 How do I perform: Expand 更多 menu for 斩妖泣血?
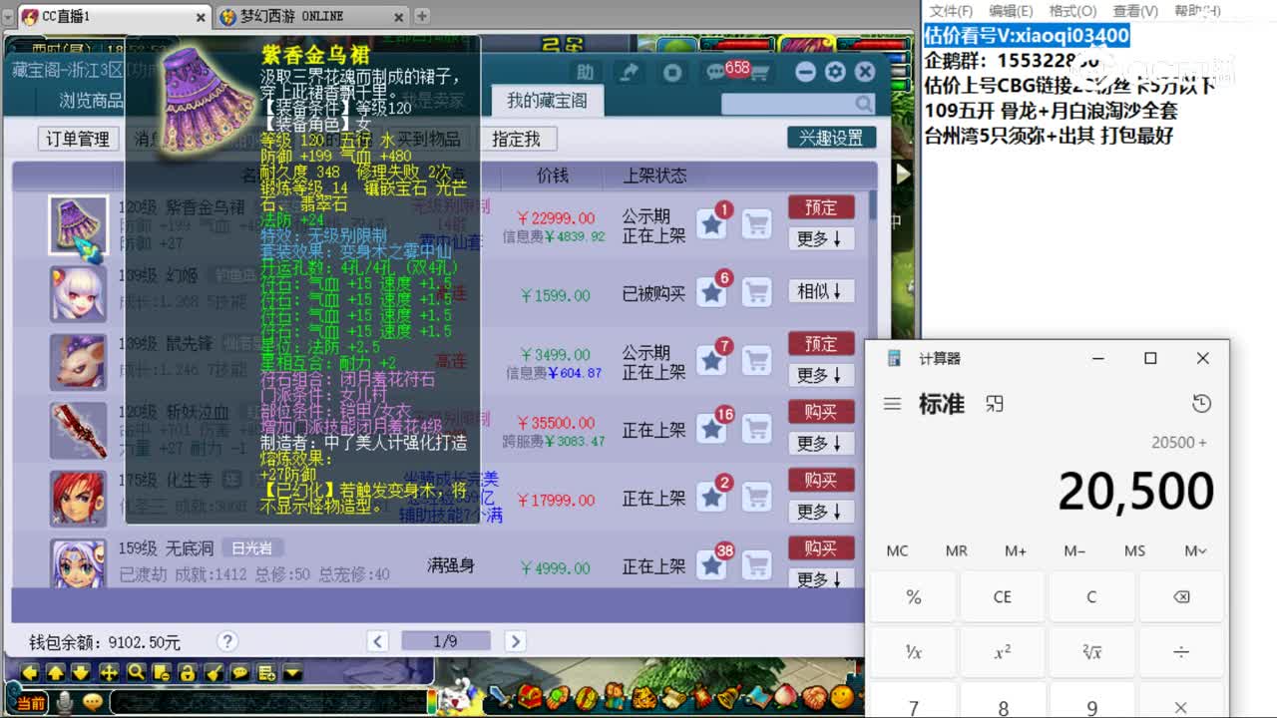point(820,443)
